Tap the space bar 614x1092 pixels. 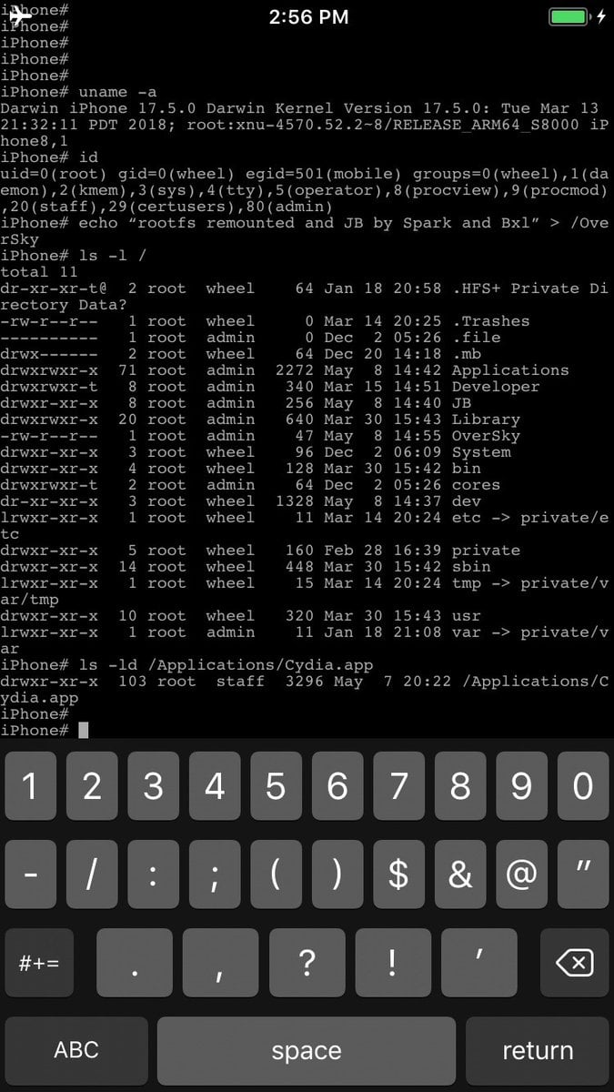[307, 1050]
